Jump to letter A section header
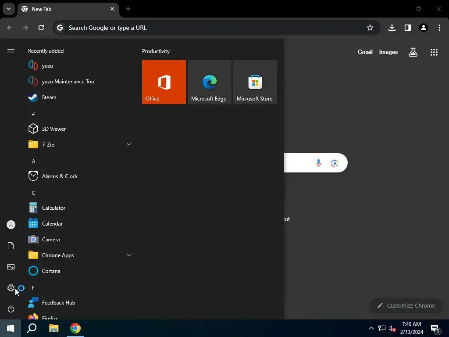Viewport: 449px width, 337px height. pos(33,161)
